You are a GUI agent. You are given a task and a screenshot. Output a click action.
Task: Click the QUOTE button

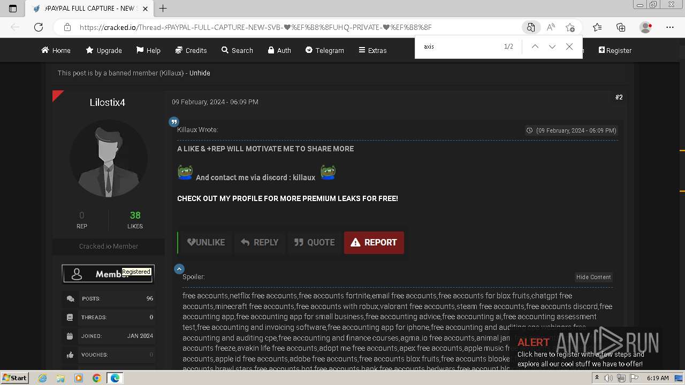tap(315, 242)
